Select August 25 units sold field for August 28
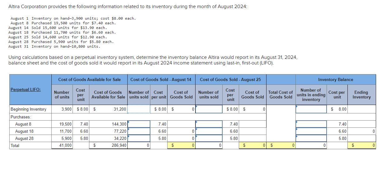 pyautogui.click(x=208, y=138)
